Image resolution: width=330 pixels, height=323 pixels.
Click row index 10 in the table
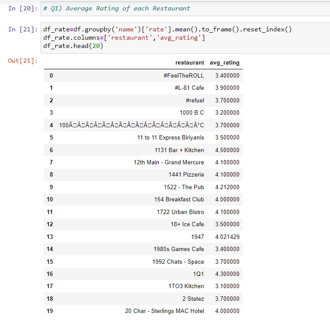[x=50, y=199]
